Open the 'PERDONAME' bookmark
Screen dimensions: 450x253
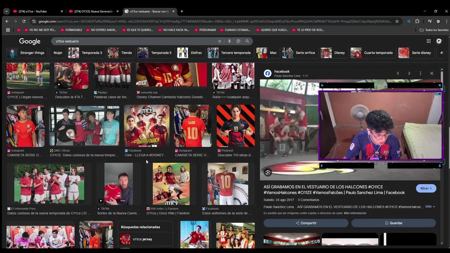[x=205, y=30]
